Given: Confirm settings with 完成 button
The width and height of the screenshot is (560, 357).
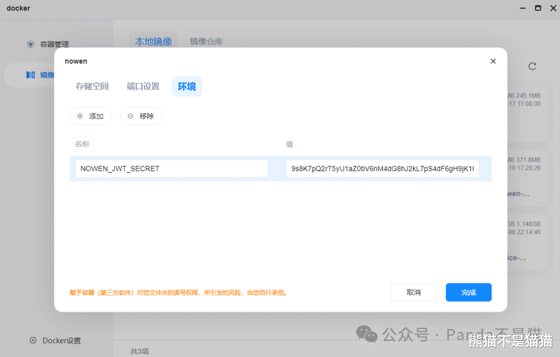Looking at the screenshot, I should pos(469,292).
